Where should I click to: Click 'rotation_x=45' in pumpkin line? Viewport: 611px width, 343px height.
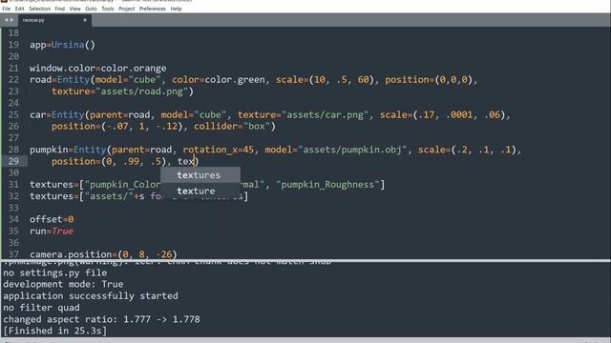coord(219,150)
